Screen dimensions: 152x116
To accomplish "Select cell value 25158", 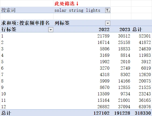I will point(124,43).
